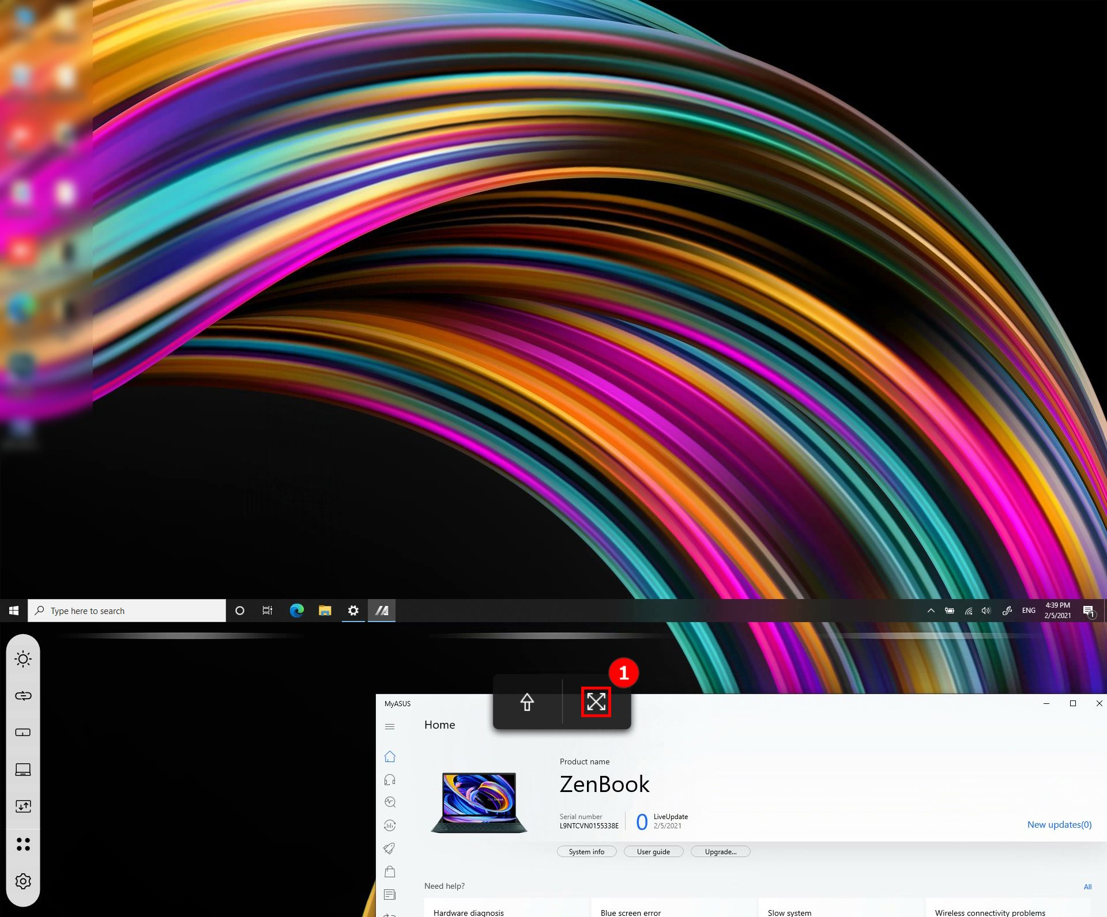Viewport: 1107px width, 917px height.
Task: Open the rocket icon in MyASUS sidebar
Action: [390, 848]
